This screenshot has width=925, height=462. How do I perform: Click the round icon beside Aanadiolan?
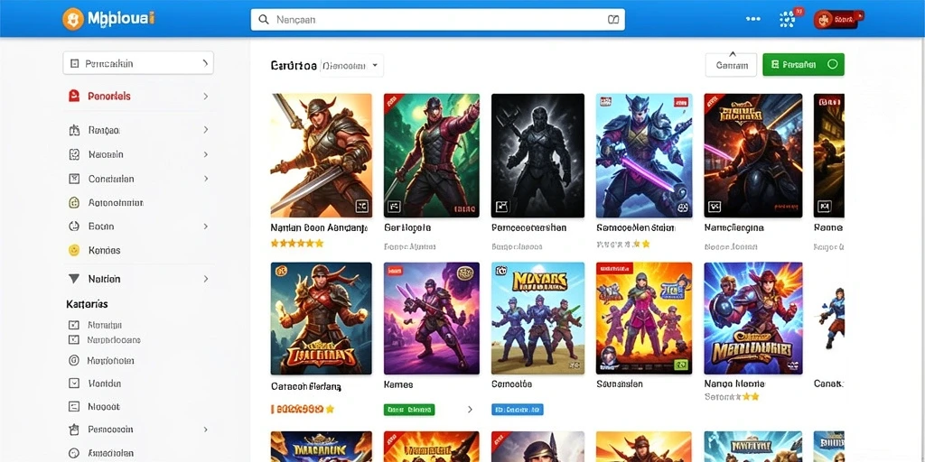pos(74,453)
